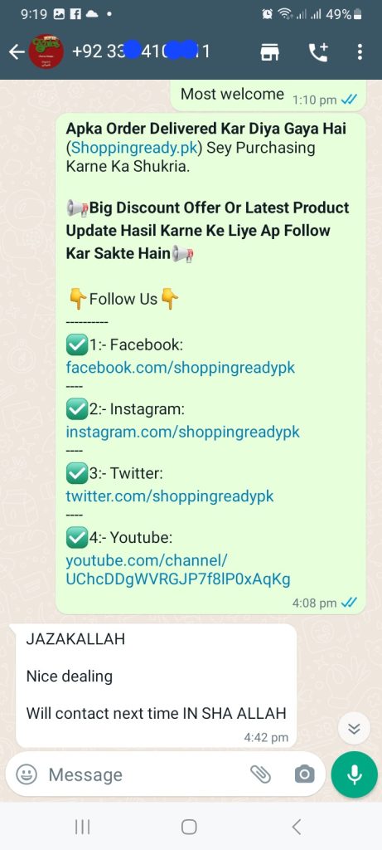Viewport: 382px width, 850px height.
Task: Tap the contact phone number title
Action: [141, 51]
